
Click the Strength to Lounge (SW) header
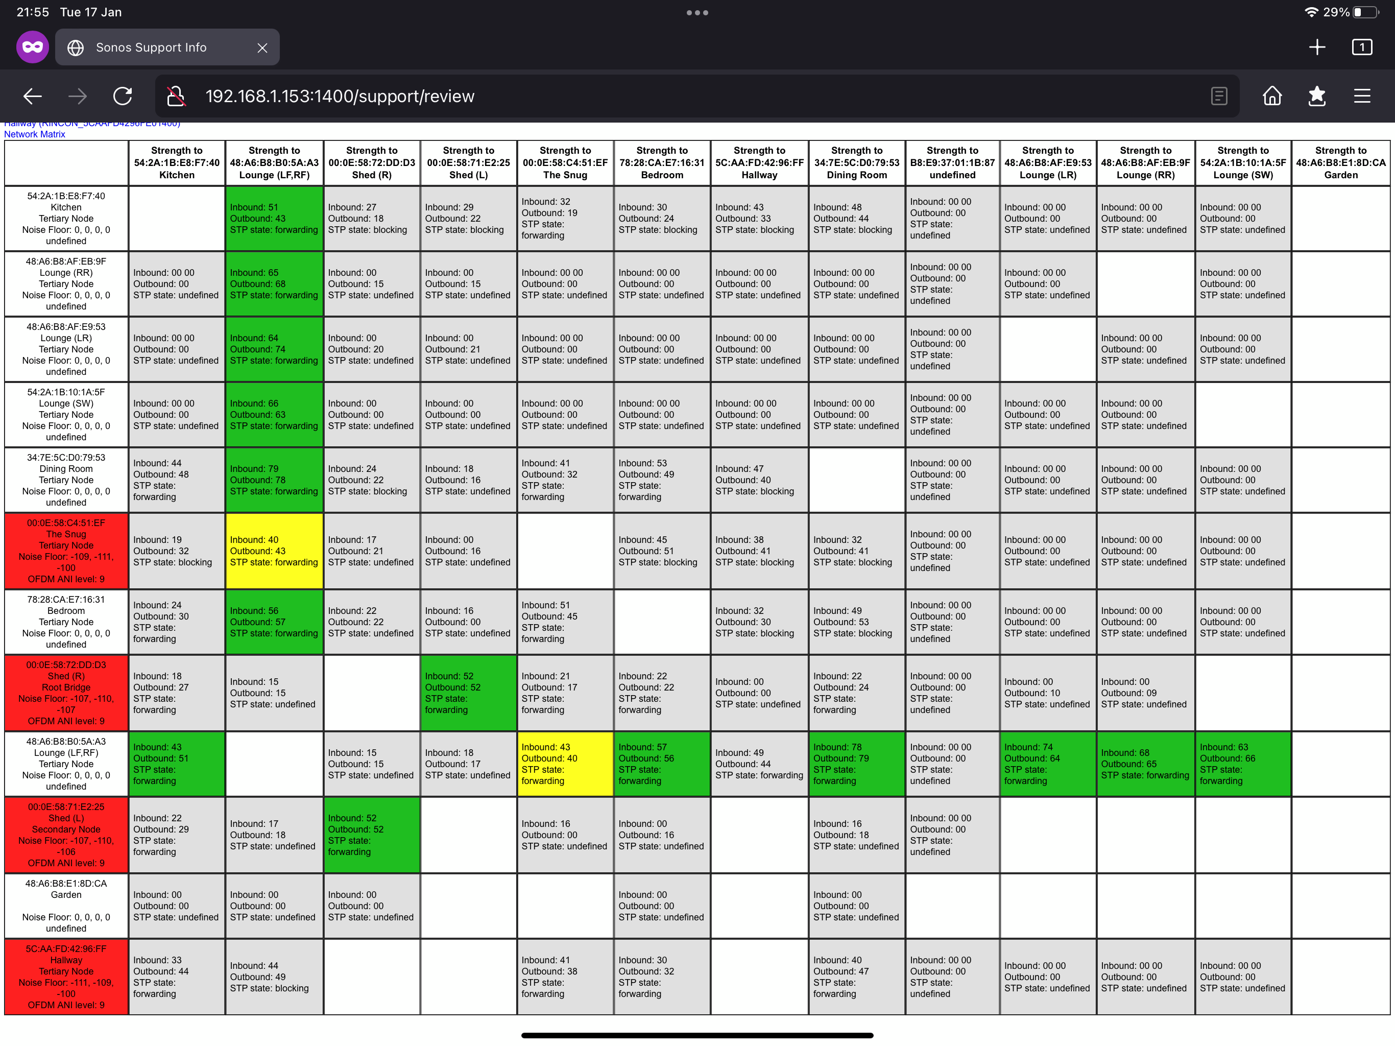1243,163
